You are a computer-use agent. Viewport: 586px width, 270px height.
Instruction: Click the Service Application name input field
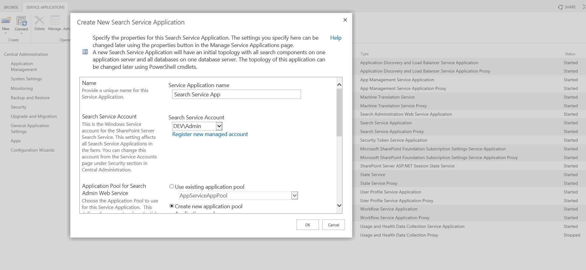click(236, 94)
